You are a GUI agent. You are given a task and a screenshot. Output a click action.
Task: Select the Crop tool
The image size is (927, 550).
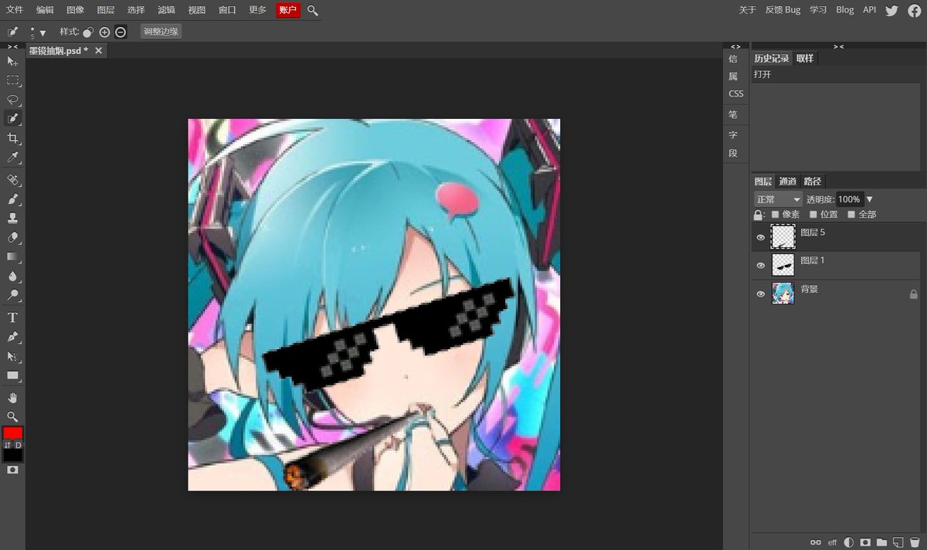[x=12, y=138]
